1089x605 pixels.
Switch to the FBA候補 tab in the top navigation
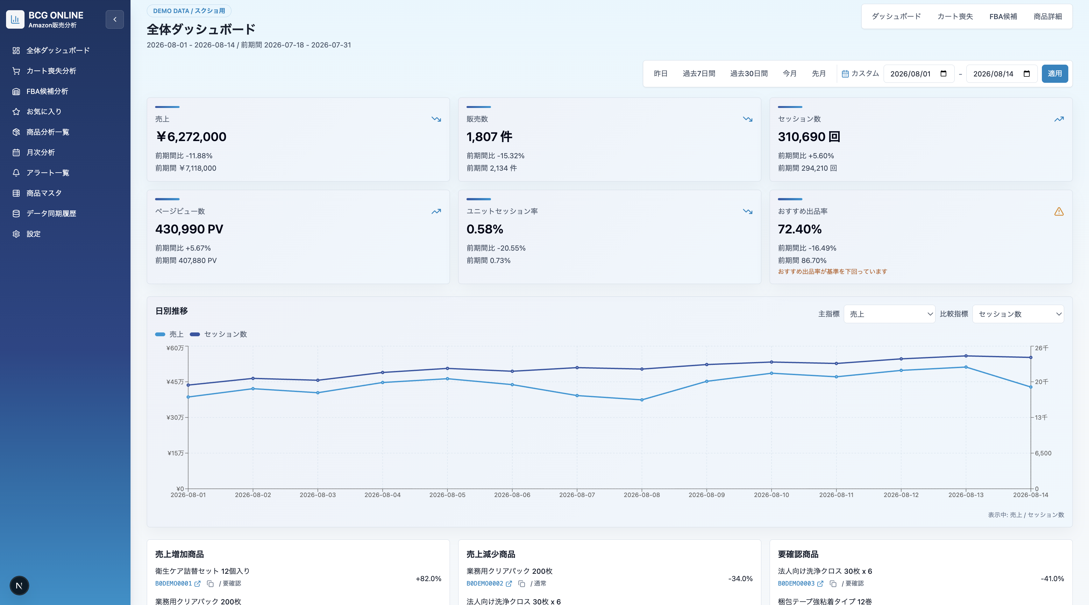coord(1003,17)
